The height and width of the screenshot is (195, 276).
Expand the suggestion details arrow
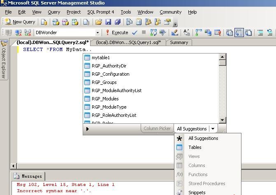(88, 129)
